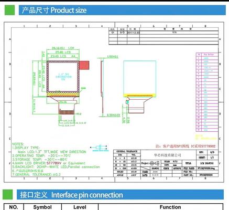
Task: Click the 2017.12.20 revision date cell
Action: click(x=133, y=33)
